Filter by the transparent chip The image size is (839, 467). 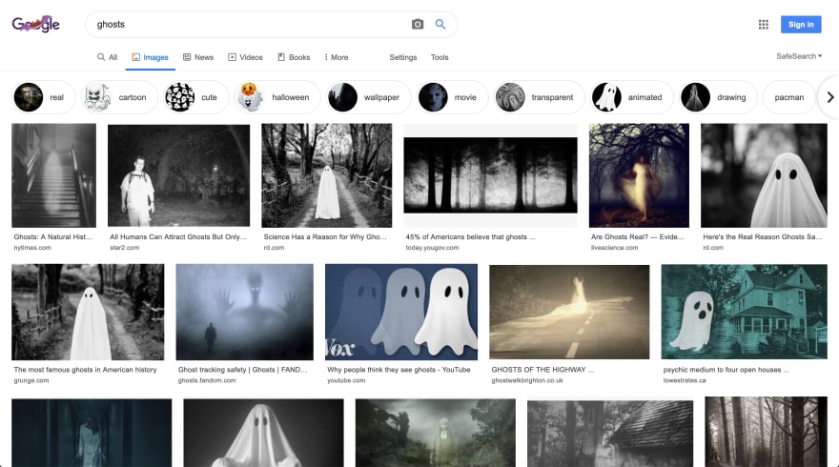tap(539, 97)
